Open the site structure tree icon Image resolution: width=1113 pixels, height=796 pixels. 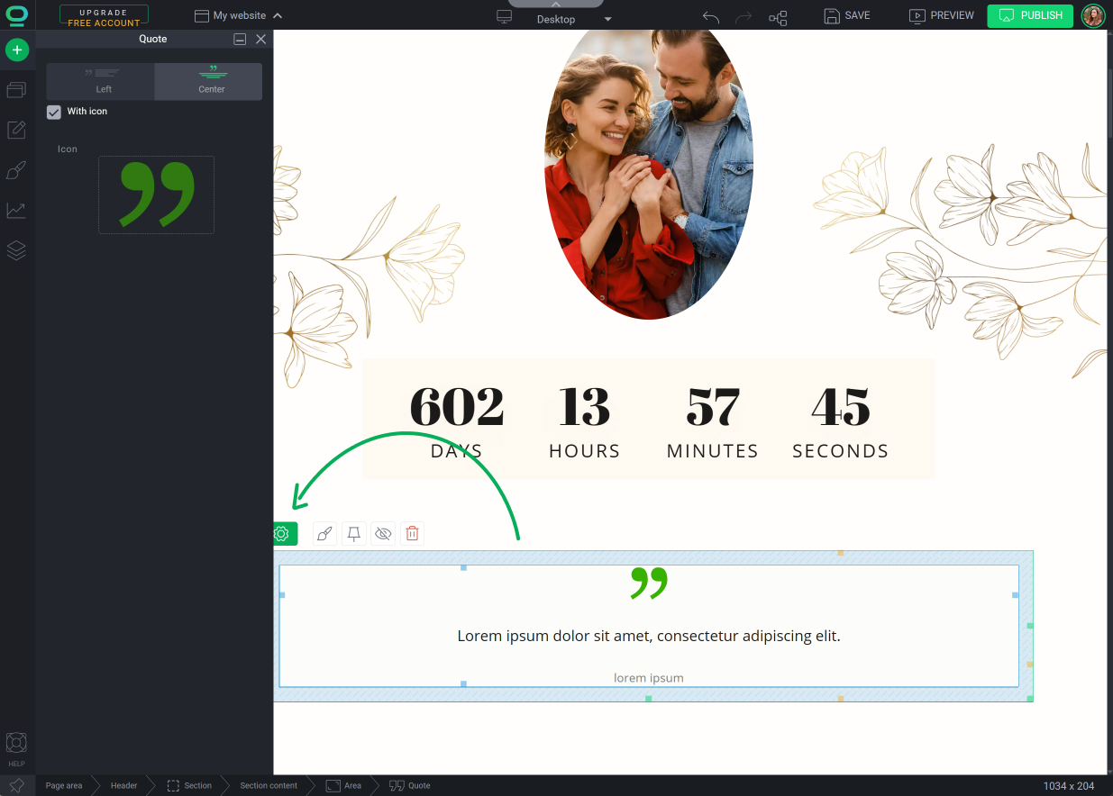coord(778,17)
